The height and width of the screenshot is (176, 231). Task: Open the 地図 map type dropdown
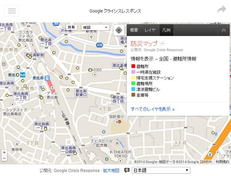click(95, 27)
